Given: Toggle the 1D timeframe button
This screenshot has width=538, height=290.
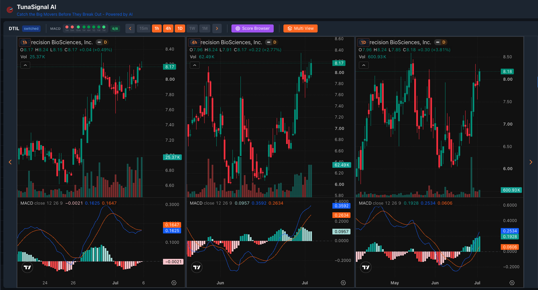Looking at the screenshot, I should (180, 28).
